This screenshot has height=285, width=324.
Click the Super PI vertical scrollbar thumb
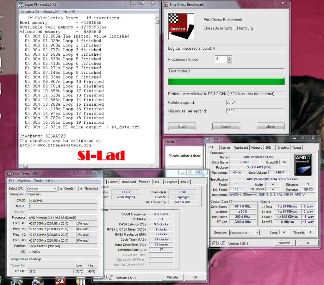(157, 22)
